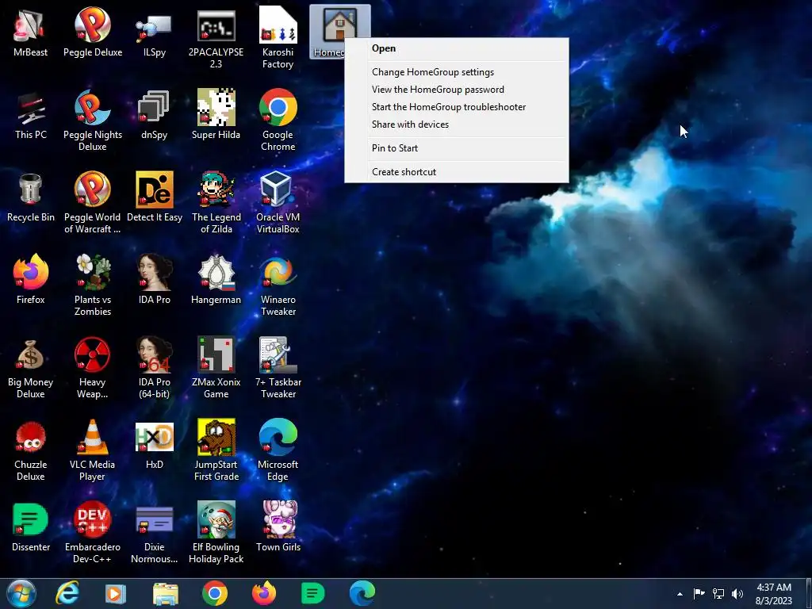Select the Winaero Tweaker icon
Image resolution: width=812 pixels, height=609 pixels.
[x=278, y=285]
